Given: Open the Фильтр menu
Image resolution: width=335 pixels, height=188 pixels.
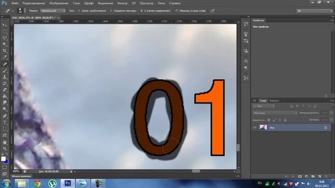Looking at the screenshot, I should (x=122, y=3).
